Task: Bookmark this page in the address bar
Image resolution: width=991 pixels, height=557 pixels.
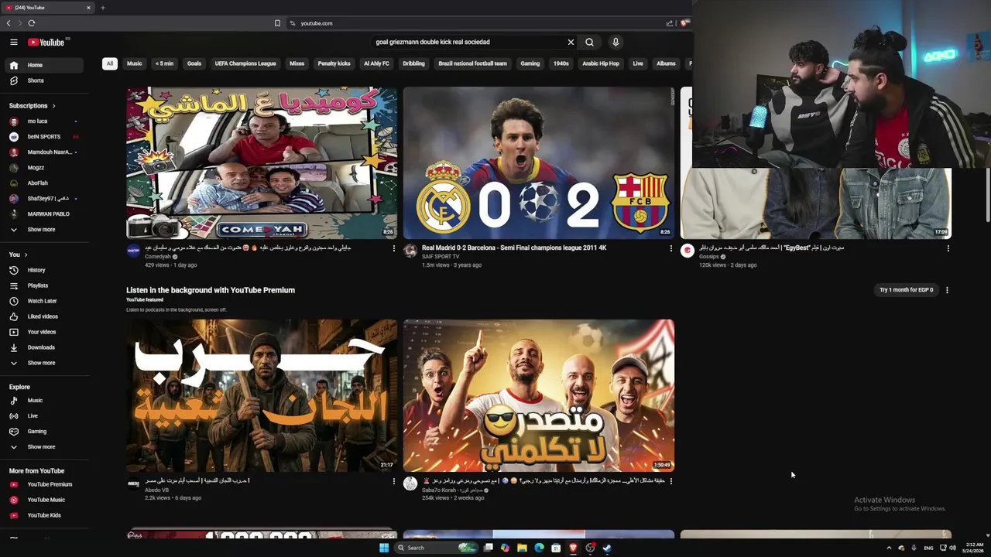Action: click(277, 23)
